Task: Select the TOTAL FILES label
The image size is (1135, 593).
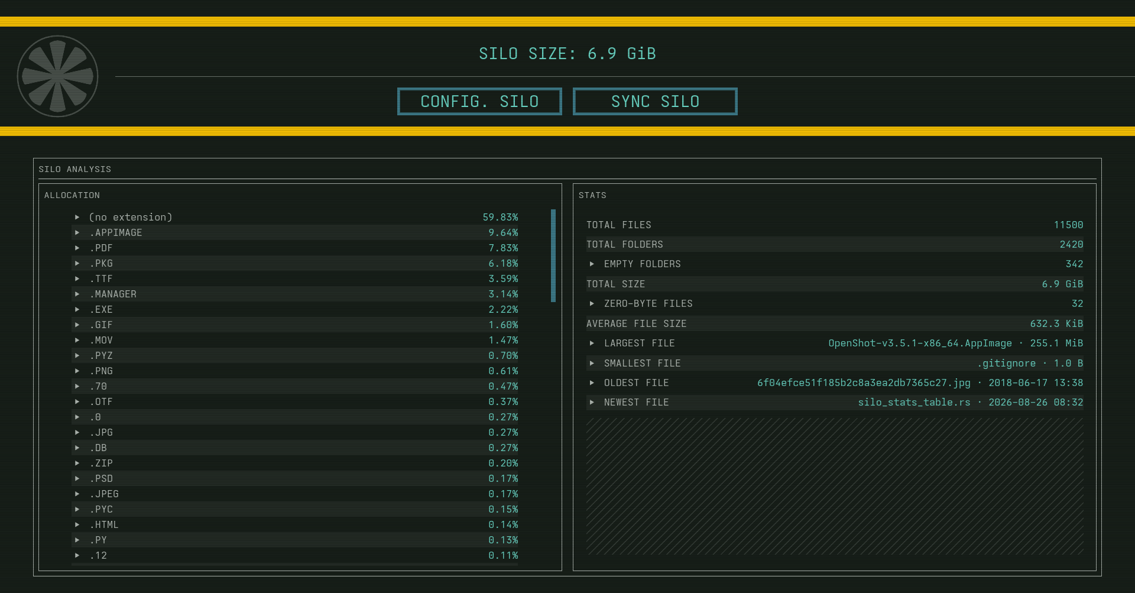Action: pyautogui.click(x=618, y=225)
